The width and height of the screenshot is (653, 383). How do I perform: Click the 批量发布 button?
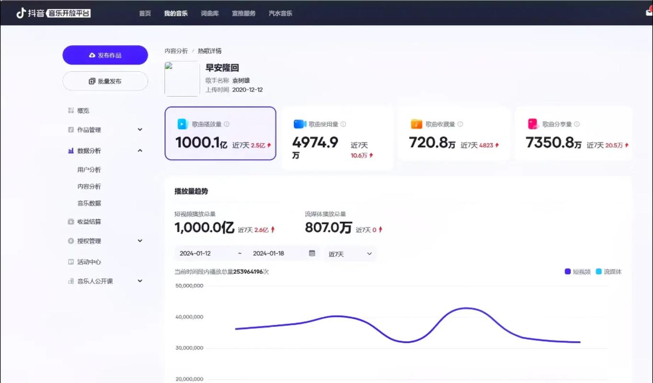(105, 80)
